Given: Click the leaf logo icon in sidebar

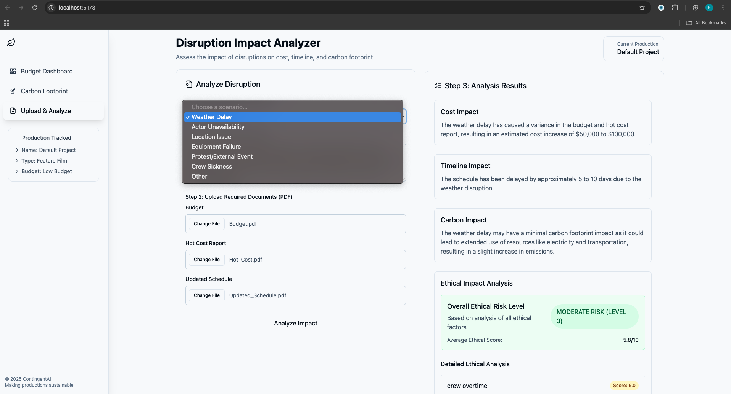Looking at the screenshot, I should (11, 43).
